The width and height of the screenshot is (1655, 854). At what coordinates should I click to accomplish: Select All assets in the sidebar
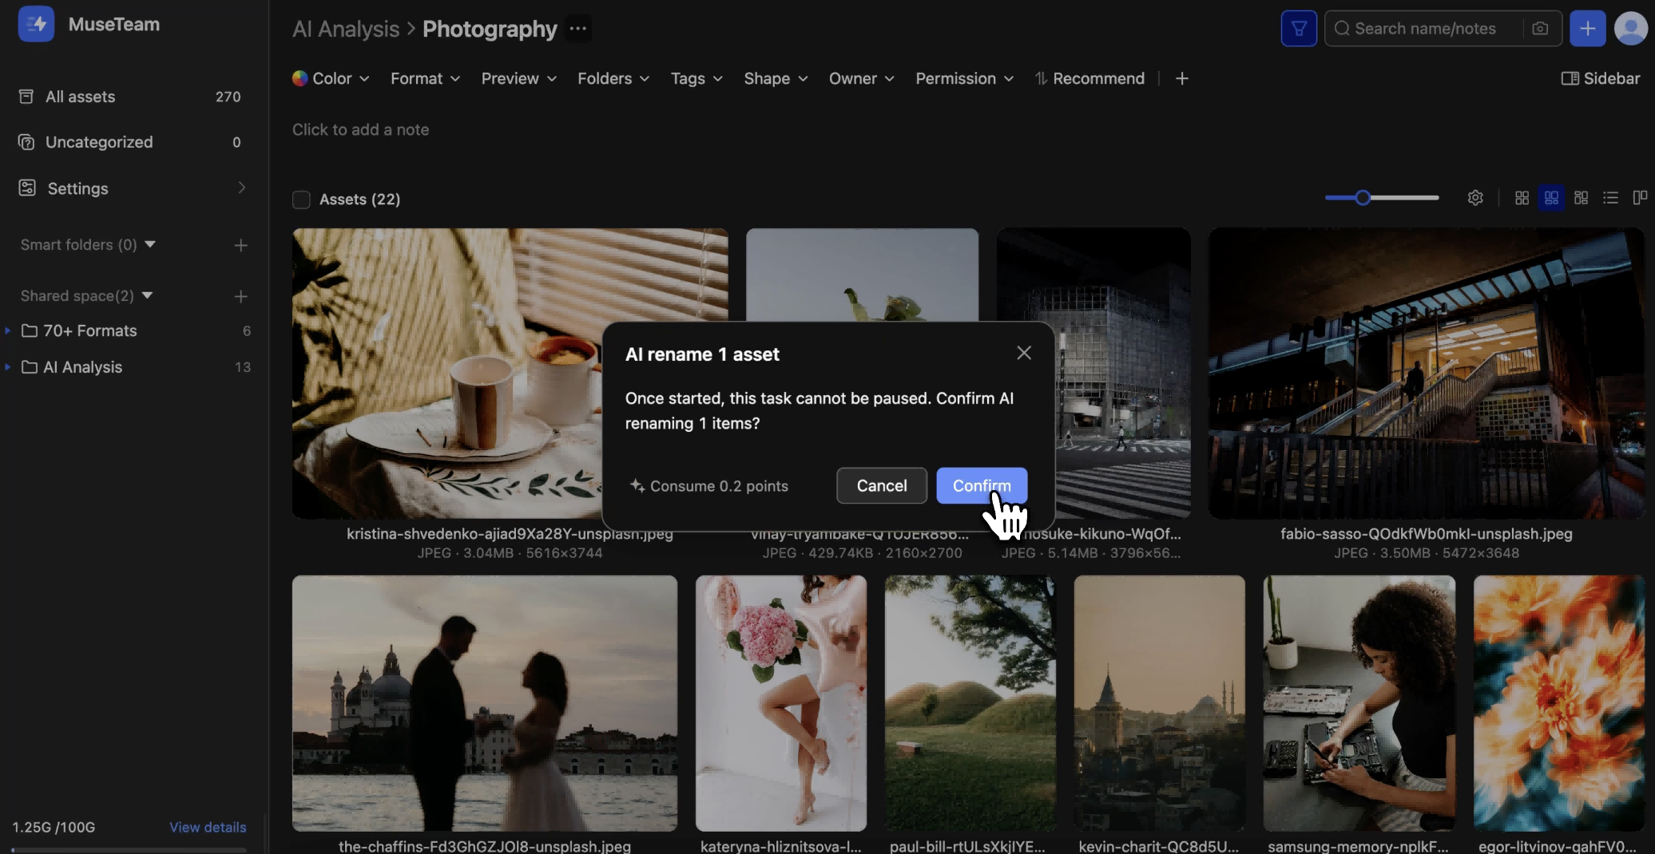(x=80, y=97)
